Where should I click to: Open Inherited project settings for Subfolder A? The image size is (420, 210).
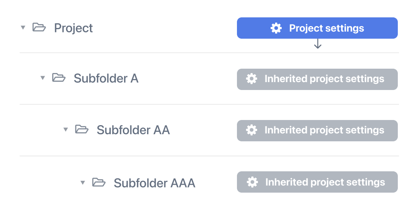coord(317,79)
